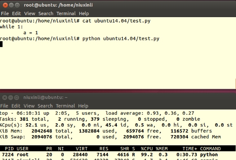Viewport: 236px width, 160px height.
Task: Open Search menu in root terminal window
Action: (46, 13)
